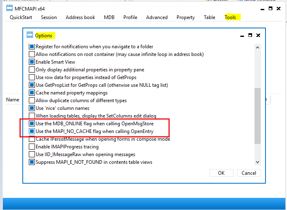Close the MFCMAPI x64 main window

click(x=278, y=9)
